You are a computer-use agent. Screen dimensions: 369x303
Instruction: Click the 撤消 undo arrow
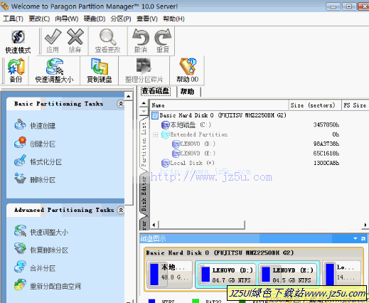click(x=141, y=41)
